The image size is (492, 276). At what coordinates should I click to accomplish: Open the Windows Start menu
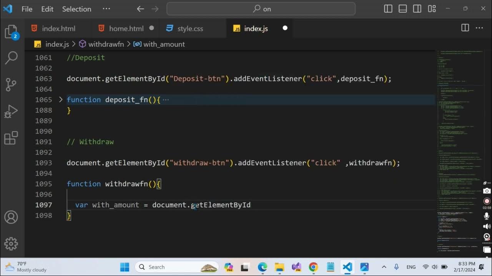tap(125, 267)
